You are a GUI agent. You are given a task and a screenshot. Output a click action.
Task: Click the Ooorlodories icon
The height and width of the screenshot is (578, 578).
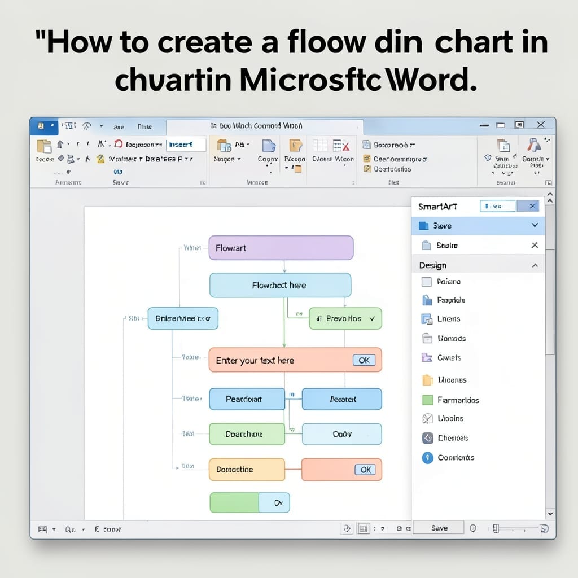pyautogui.click(x=367, y=169)
